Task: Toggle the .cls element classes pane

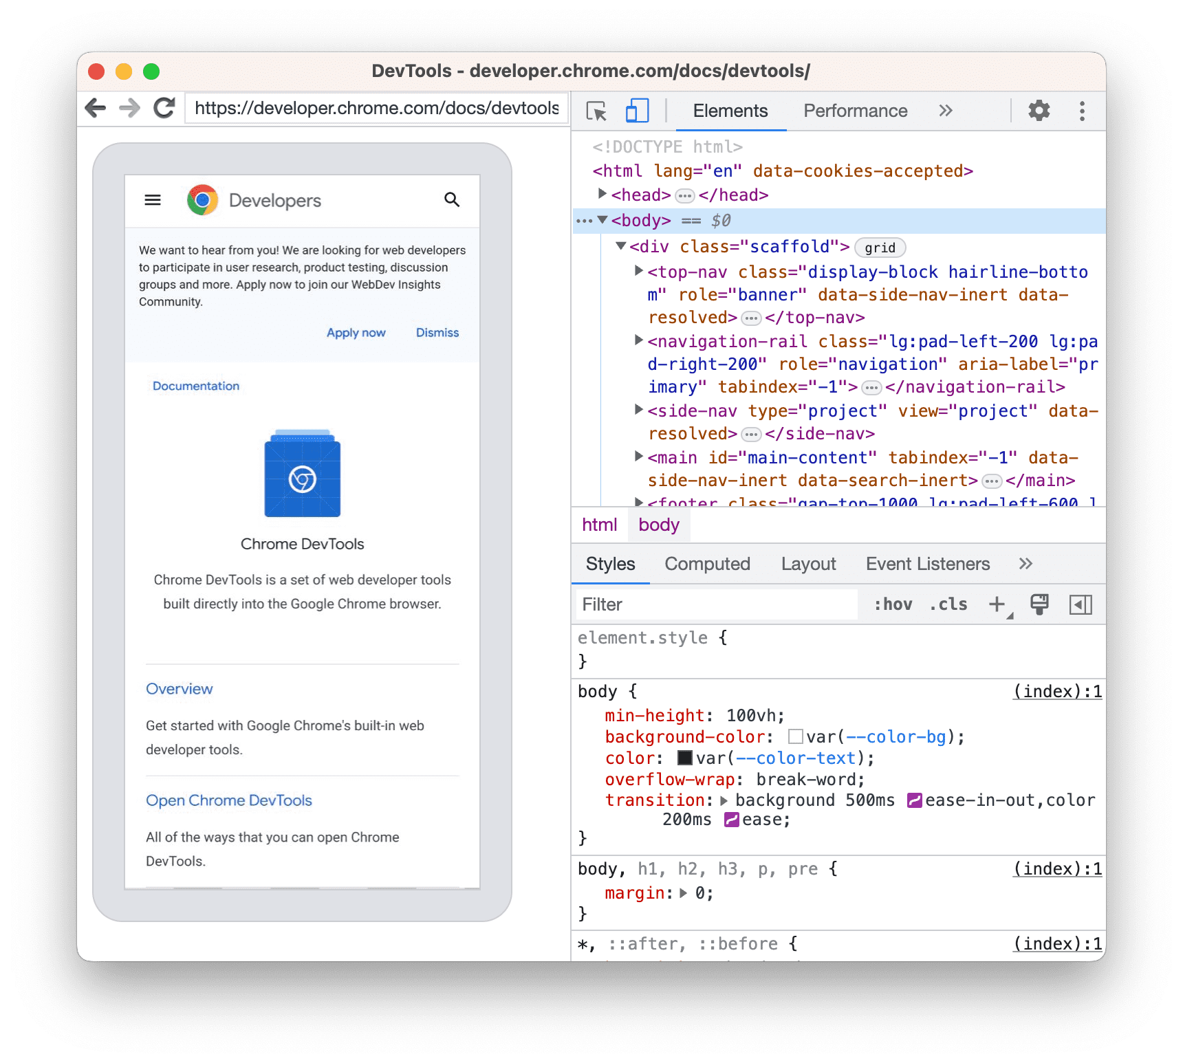Action: point(948,604)
